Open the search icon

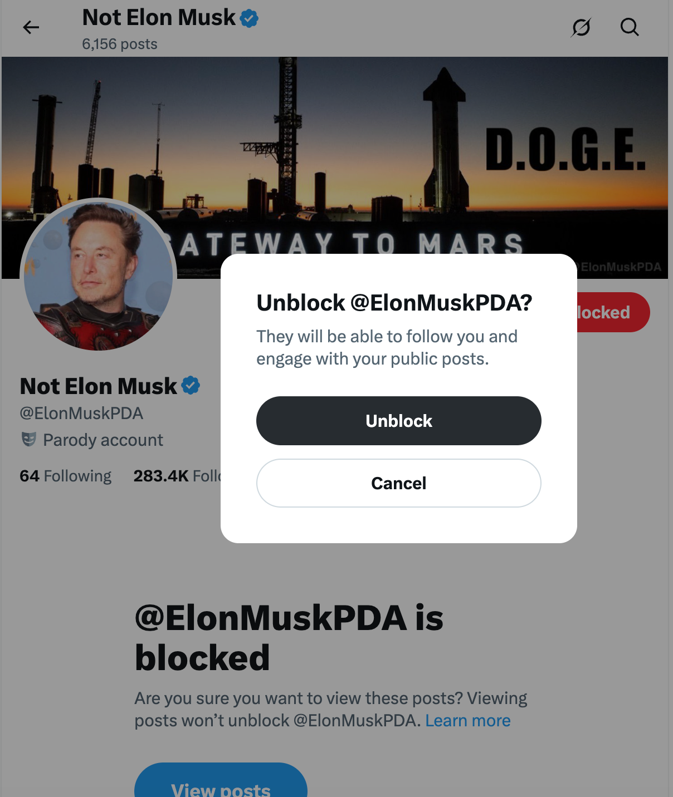pos(630,27)
